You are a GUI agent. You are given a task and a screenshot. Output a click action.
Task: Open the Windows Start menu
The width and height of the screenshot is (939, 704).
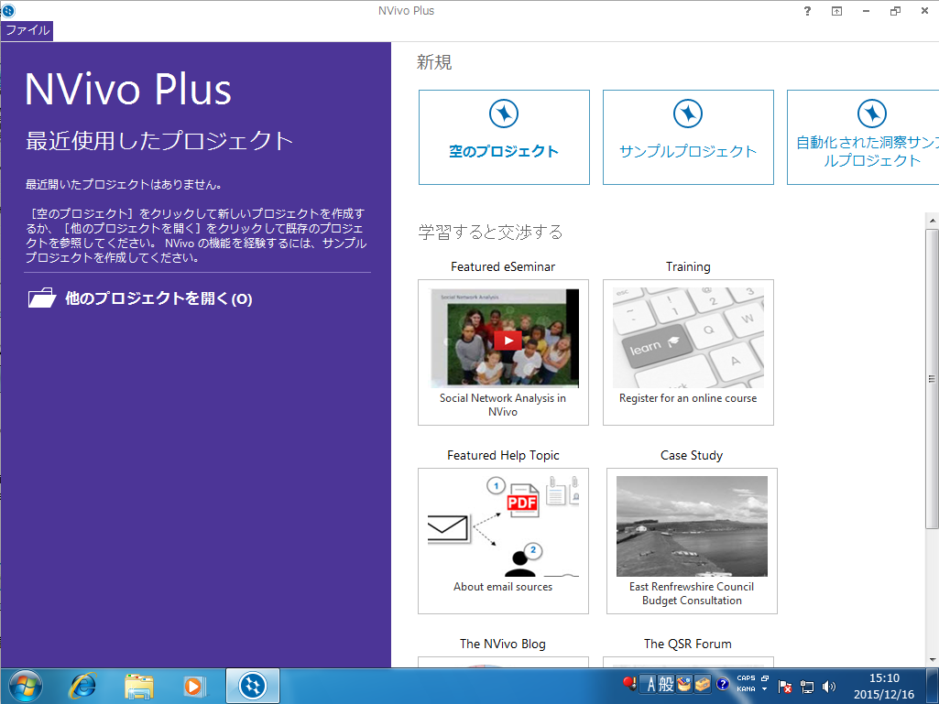25,686
